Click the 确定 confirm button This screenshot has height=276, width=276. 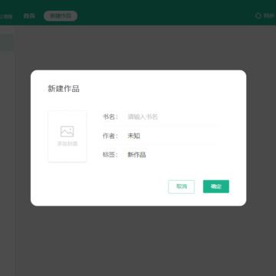[216, 186]
